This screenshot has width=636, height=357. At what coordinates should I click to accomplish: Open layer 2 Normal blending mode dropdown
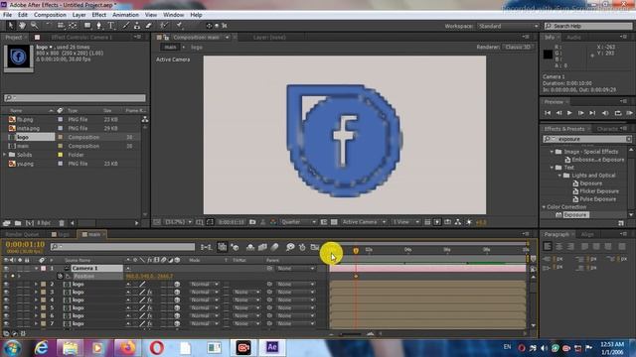click(204, 285)
